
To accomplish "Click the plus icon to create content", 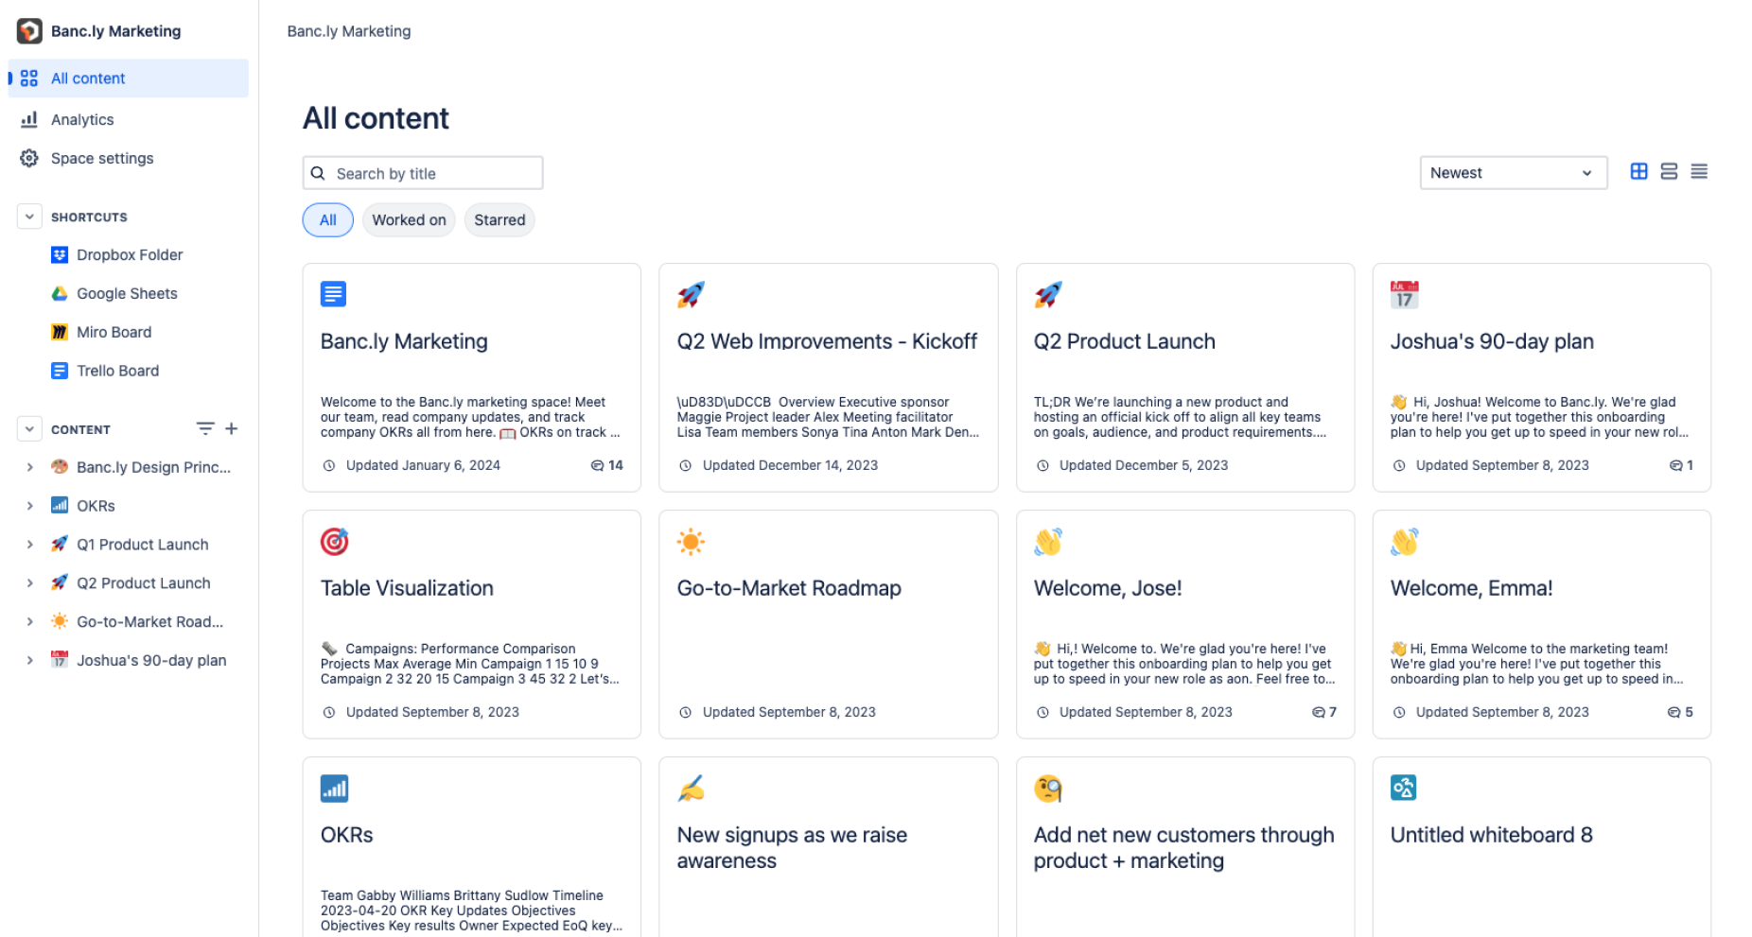I will (231, 428).
